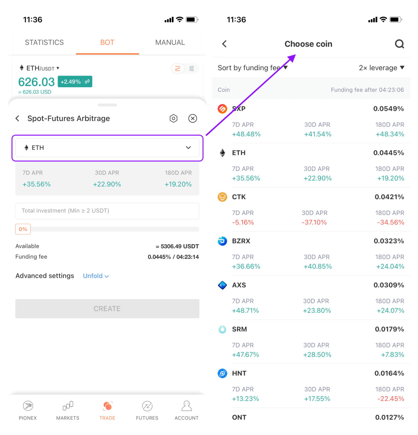Click the 'Funding fee after' column header
Screen dimensions: 418x435
(x=367, y=90)
